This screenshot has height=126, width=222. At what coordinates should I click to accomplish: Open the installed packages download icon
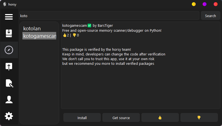pos(9,33)
